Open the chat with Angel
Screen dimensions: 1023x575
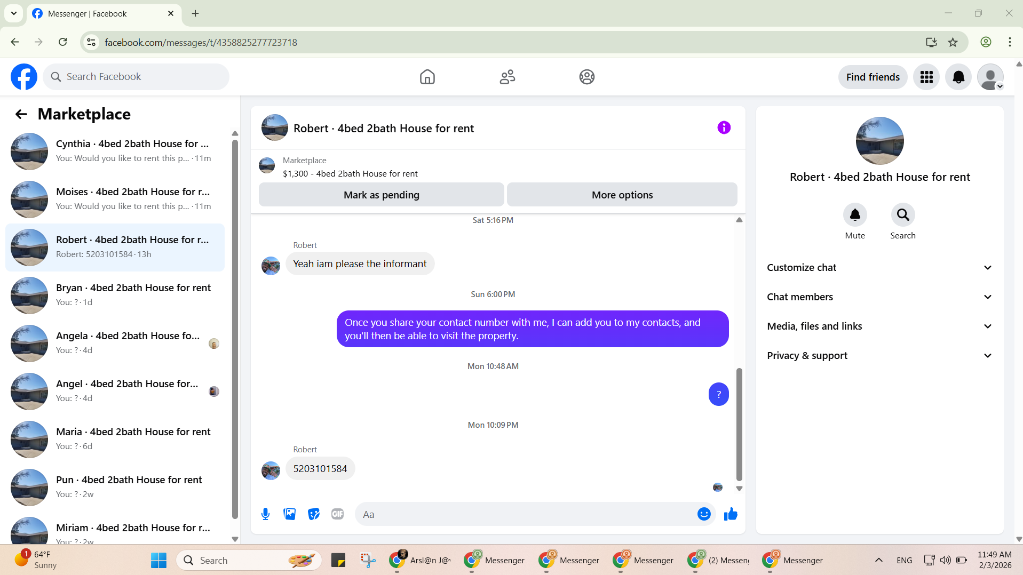115,392
